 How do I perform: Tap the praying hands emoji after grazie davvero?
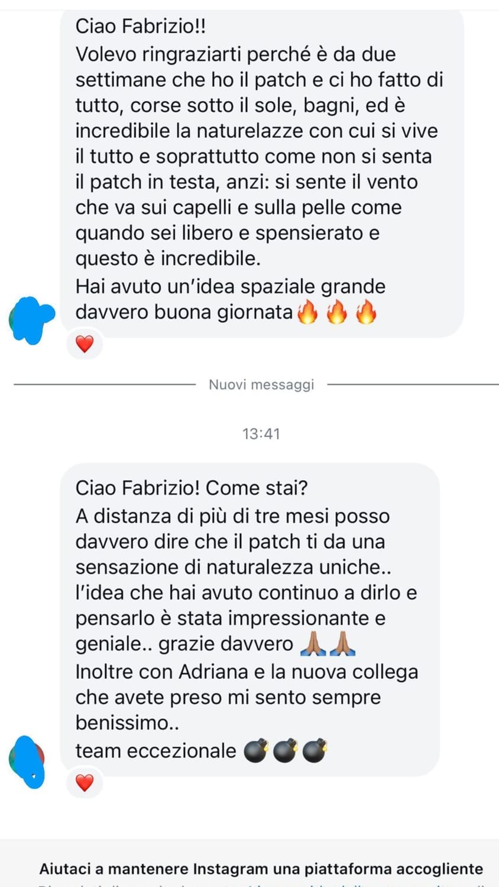pos(313,644)
